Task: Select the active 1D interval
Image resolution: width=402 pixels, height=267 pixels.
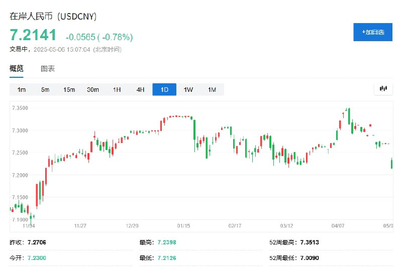Action: click(164, 90)
